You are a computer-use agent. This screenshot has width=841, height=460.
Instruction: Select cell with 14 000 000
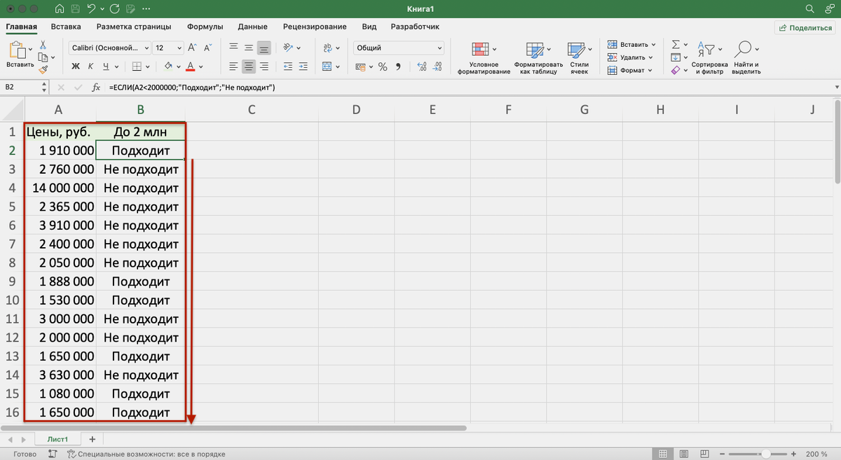coord(60,188)
